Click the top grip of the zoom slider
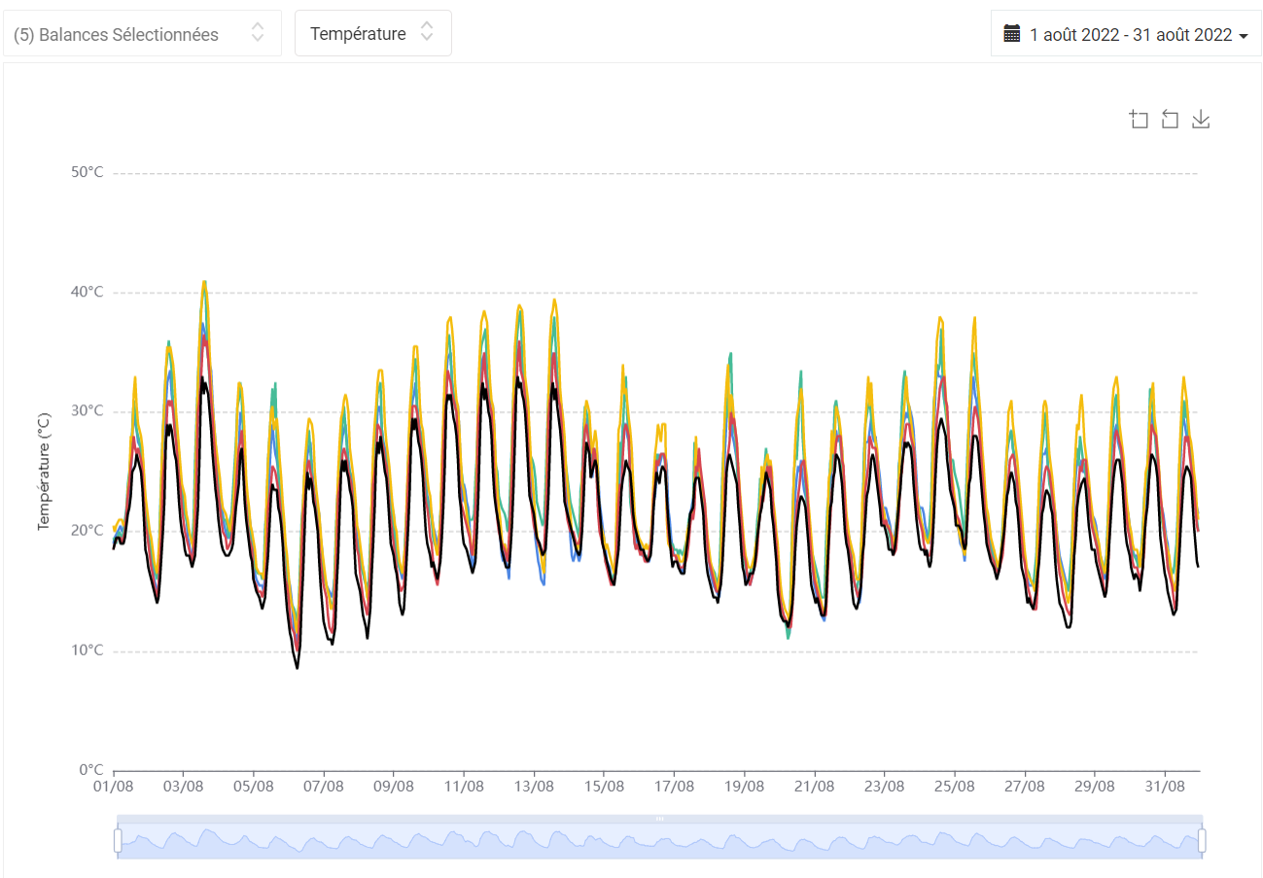 coord(659,819)
